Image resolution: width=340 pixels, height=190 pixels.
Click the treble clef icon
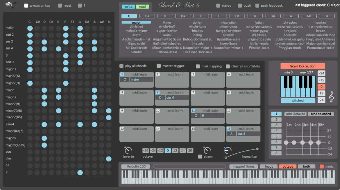331,96
